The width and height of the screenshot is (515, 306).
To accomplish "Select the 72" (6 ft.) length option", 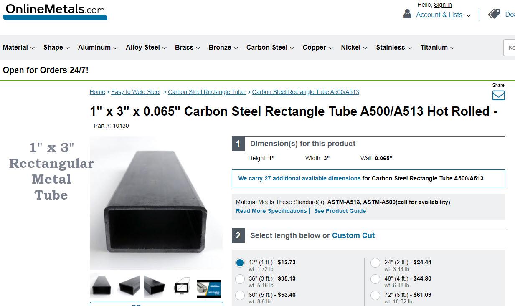I will coord(375,295).
